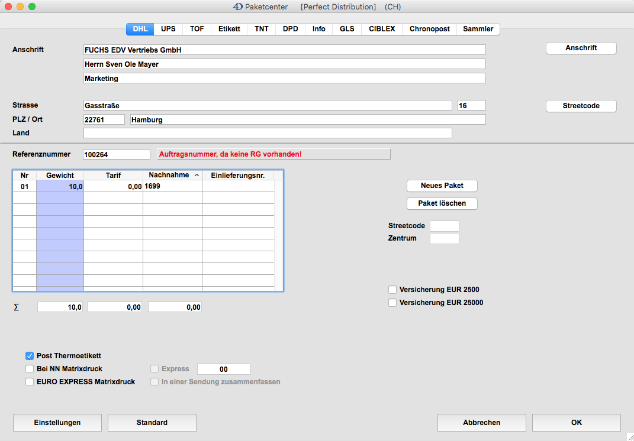This screenshot has height=441, width=634.
Task: Open Einstellungen at bottom left
Action: (57, 423)
